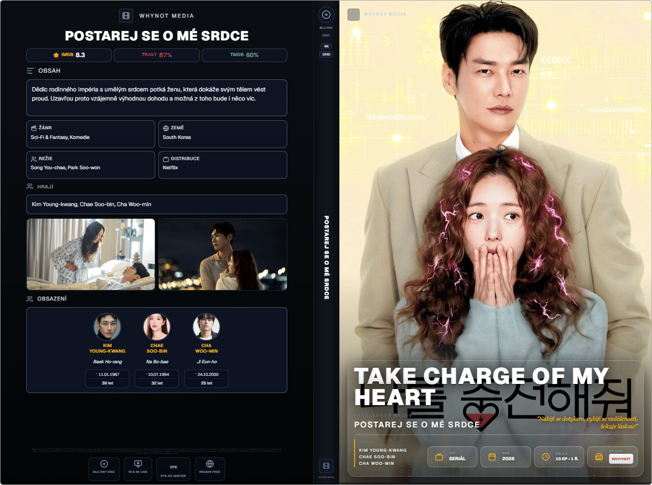Open the hospital bed scene thumbnail
Image resolution: width=652 pixels, height=485 pixels.
[91, 254]
